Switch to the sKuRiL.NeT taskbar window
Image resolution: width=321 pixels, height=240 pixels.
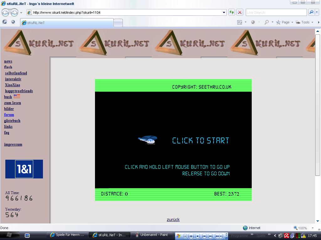click(x=110, y=235)
